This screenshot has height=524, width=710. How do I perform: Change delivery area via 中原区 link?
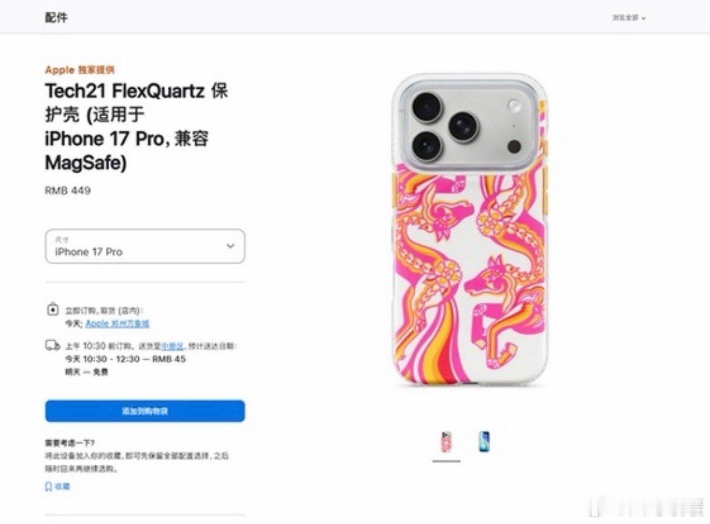172,346
